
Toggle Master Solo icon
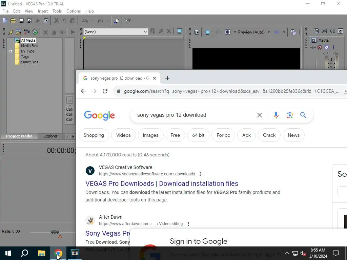[x=333, y=47]
